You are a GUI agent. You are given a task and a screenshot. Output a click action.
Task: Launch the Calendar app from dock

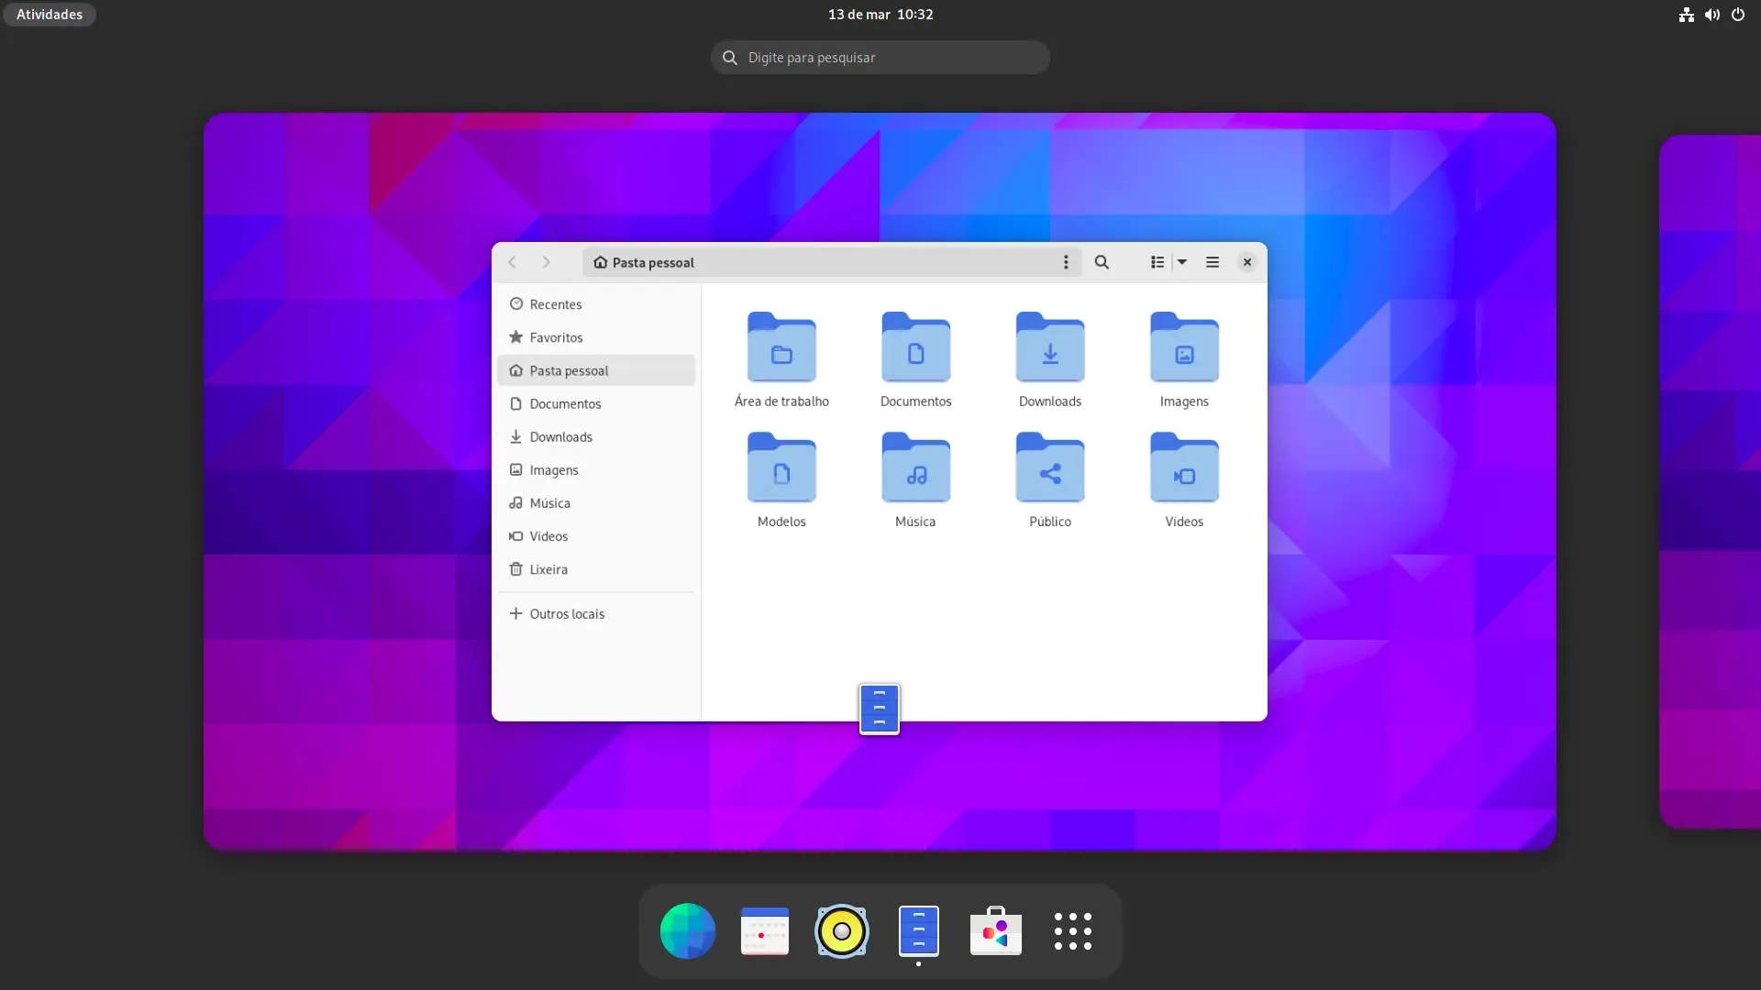765,931
